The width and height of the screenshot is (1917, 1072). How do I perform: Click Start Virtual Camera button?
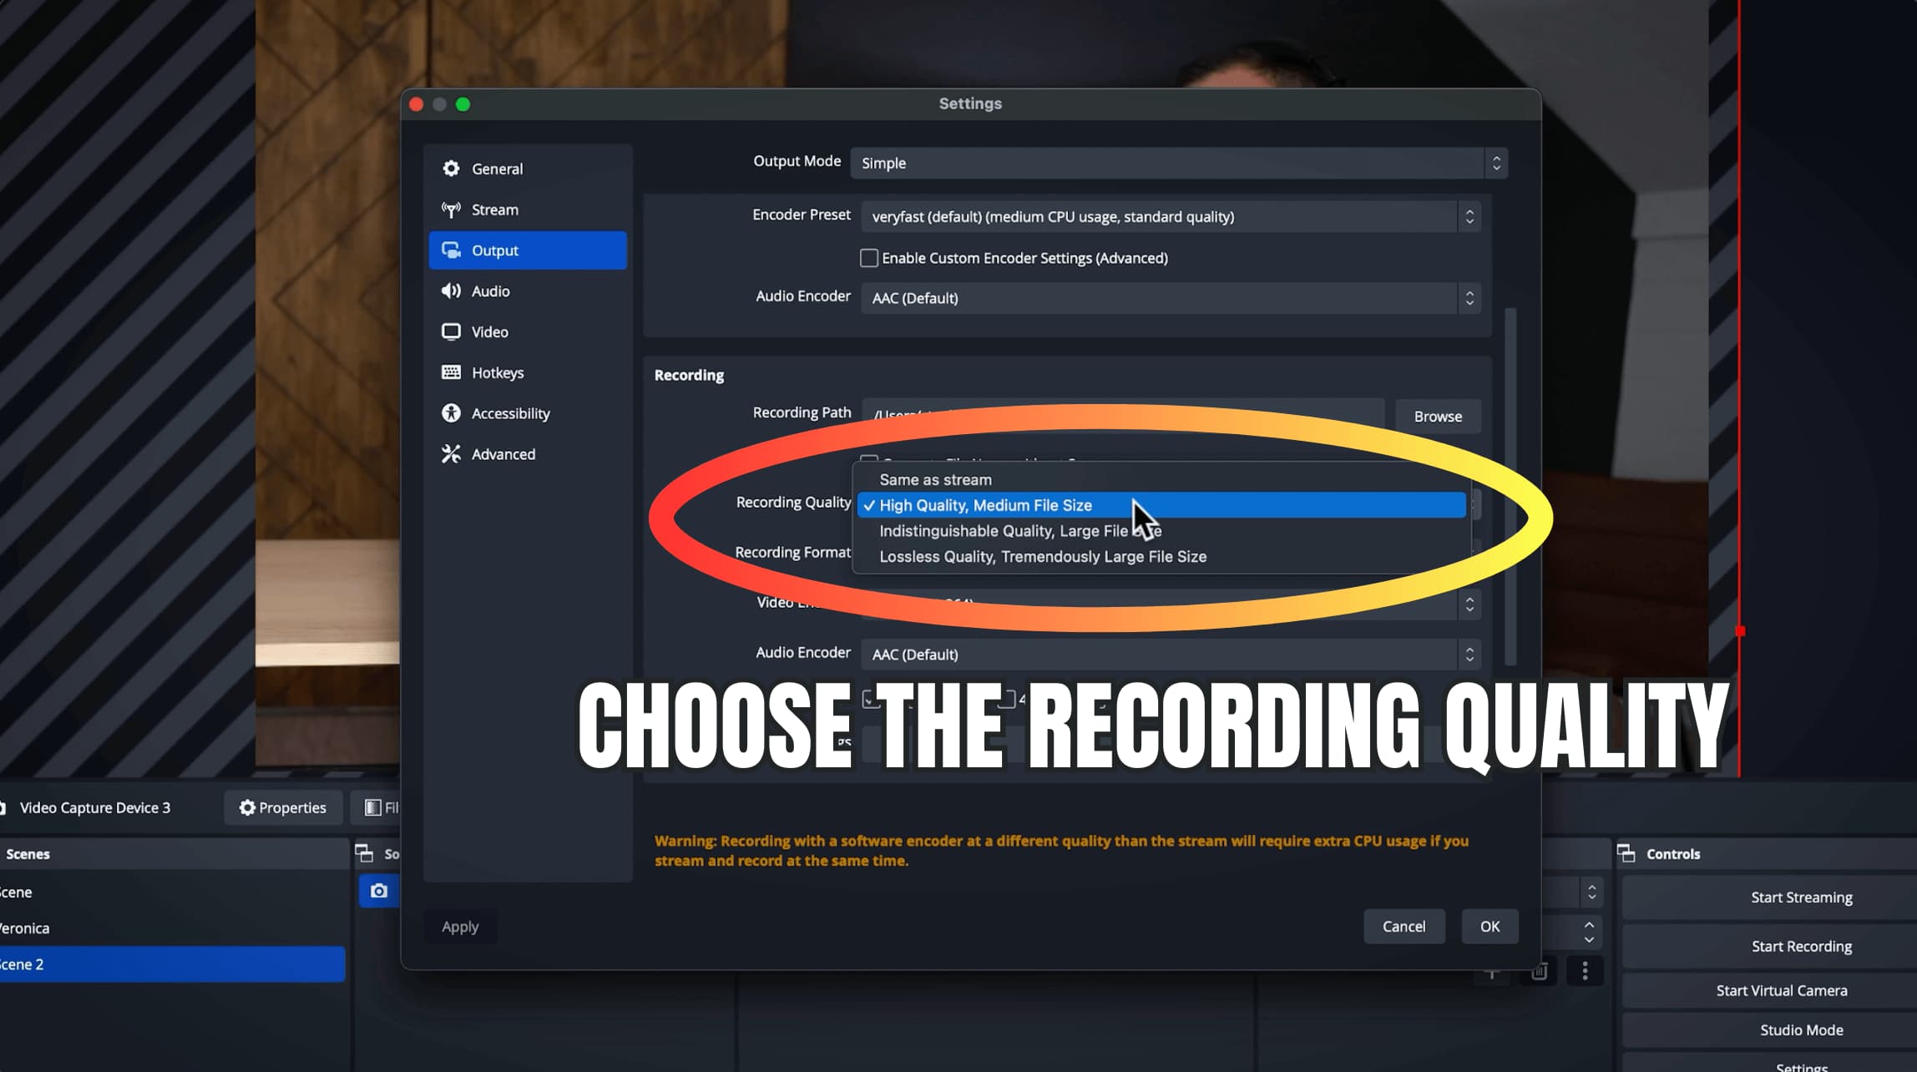(1769, 990)
